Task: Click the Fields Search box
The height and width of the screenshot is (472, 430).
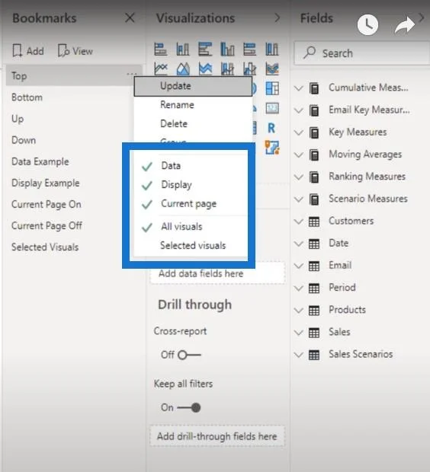Action: tap(362, 53)
